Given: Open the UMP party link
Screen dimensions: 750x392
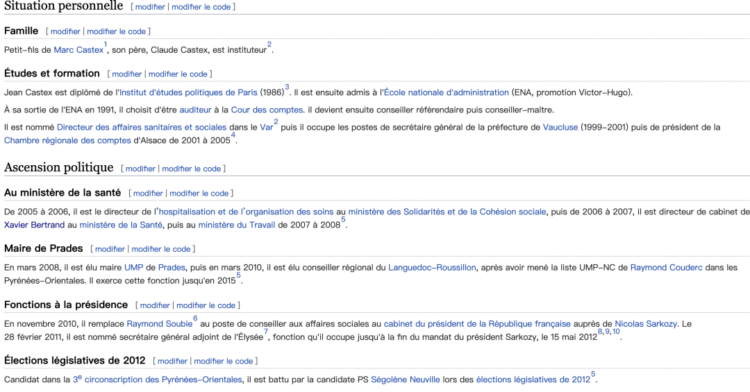Looking at the screenshot, I should [134, 268].
